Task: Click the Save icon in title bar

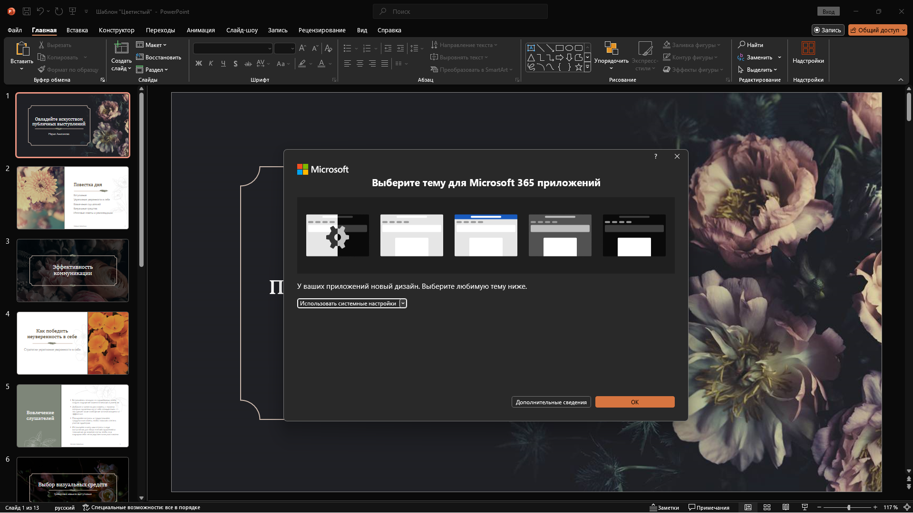Action: [27, 11]
